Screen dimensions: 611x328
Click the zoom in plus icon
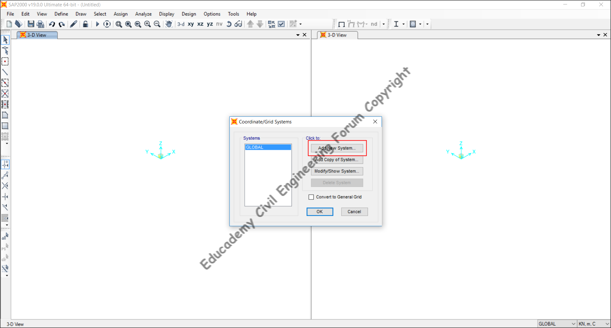point(147,24)
